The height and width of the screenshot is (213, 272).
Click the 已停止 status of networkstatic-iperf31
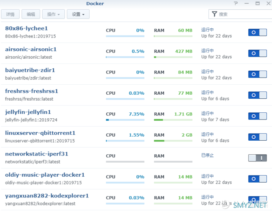point(208,155)
